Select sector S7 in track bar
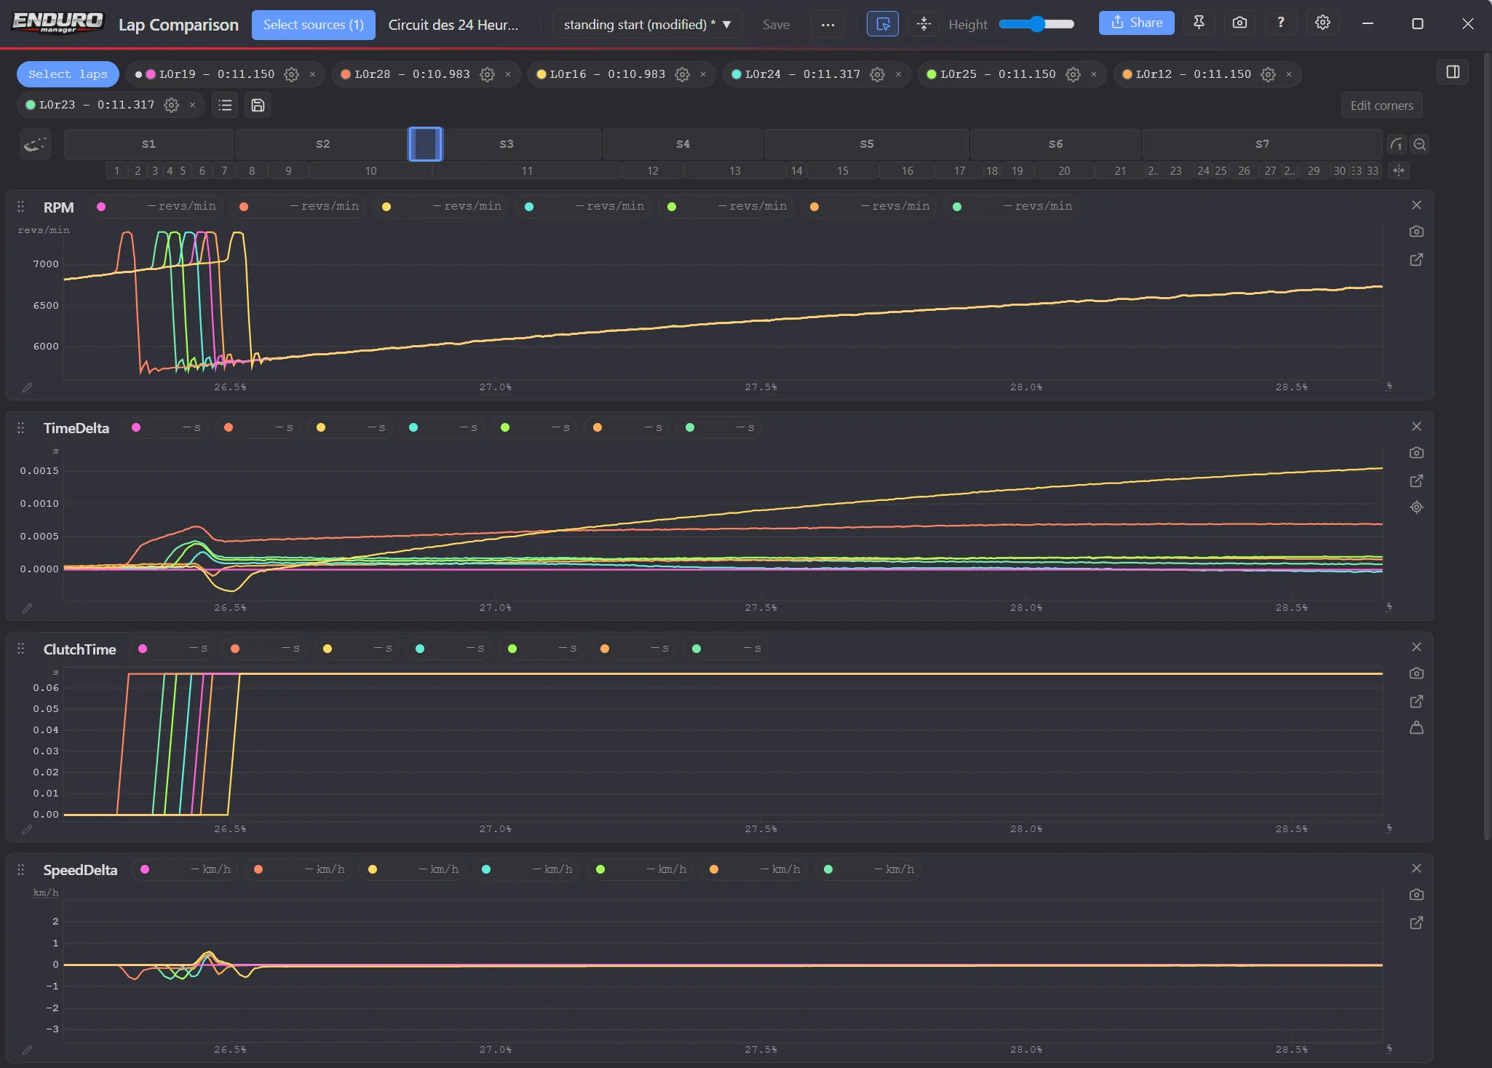The image size is (1492, 1068). (1262, 144)
